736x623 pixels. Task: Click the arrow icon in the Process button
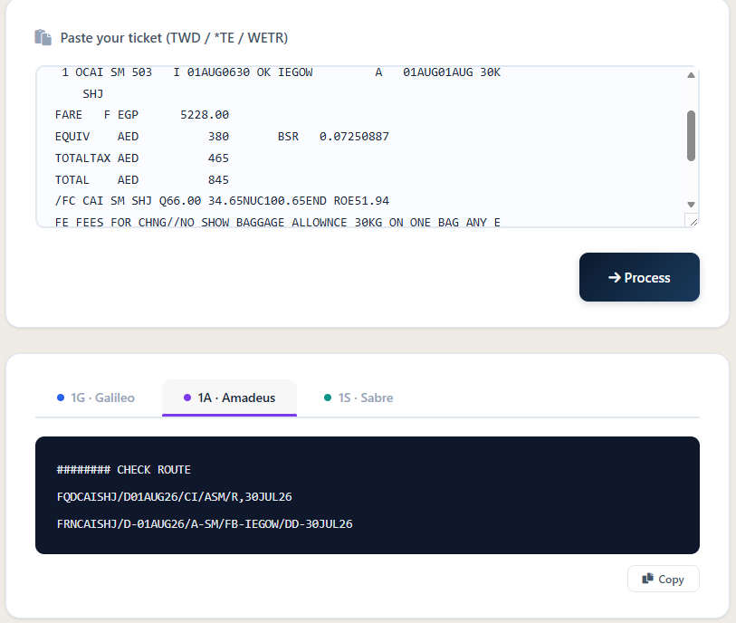tap(615, 277)
